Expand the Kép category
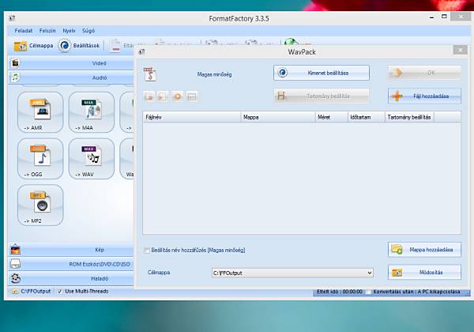The width and height of the screenshot is (474, 332). click(x=71, y=250)
